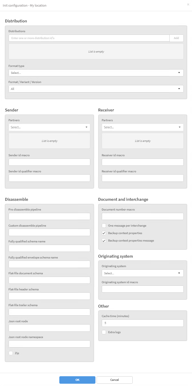Uncheck Backup context properties message
This screenshot has height=386, width=192.
click(104, 241)
